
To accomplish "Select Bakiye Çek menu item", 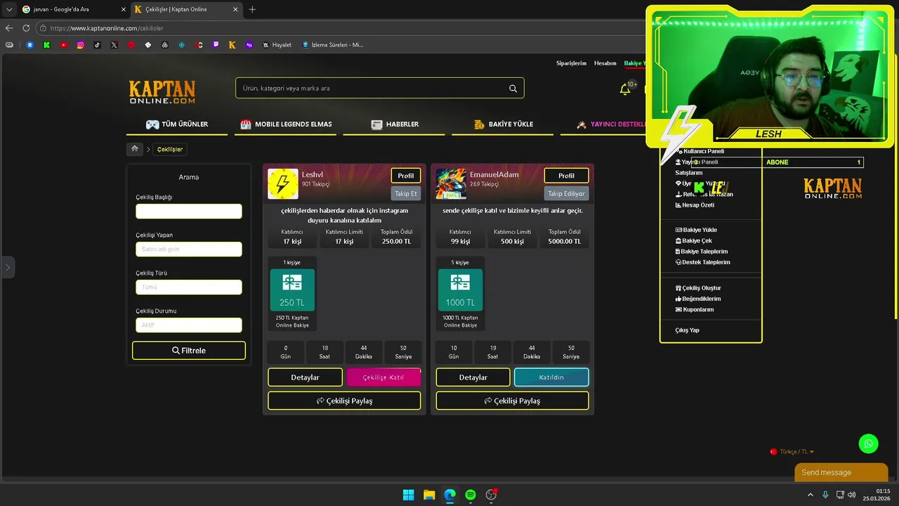I will coord(693,241).
